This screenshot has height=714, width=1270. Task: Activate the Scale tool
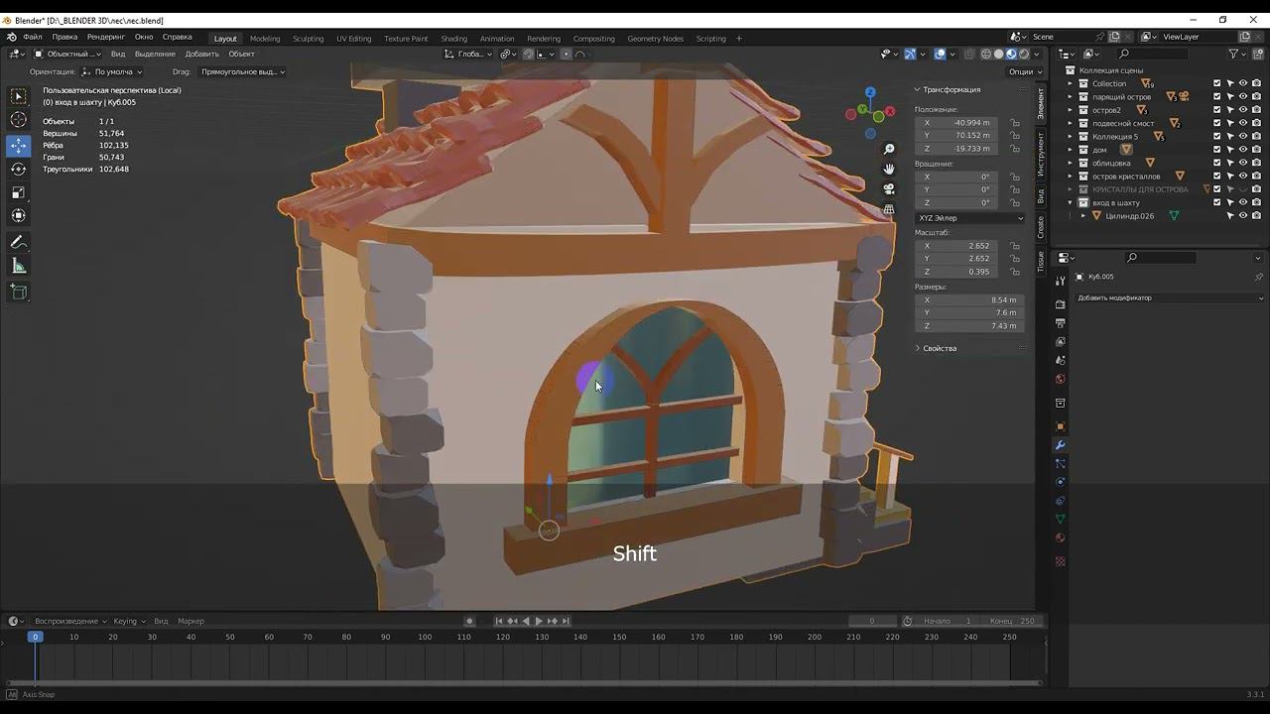[x=19, y=192]
